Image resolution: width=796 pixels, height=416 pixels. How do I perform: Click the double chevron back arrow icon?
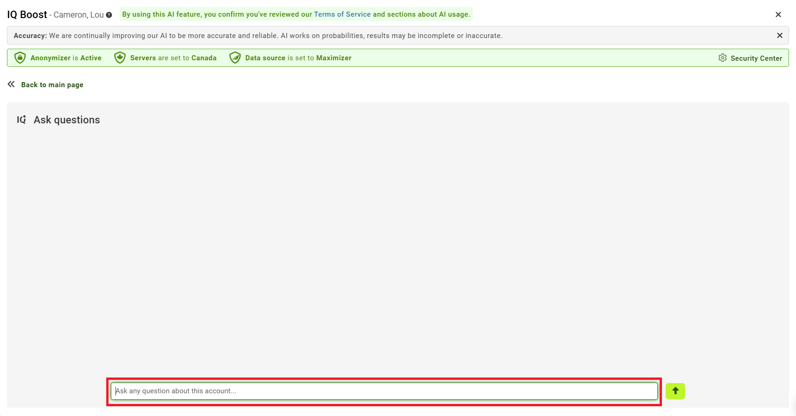pos(11,84)
